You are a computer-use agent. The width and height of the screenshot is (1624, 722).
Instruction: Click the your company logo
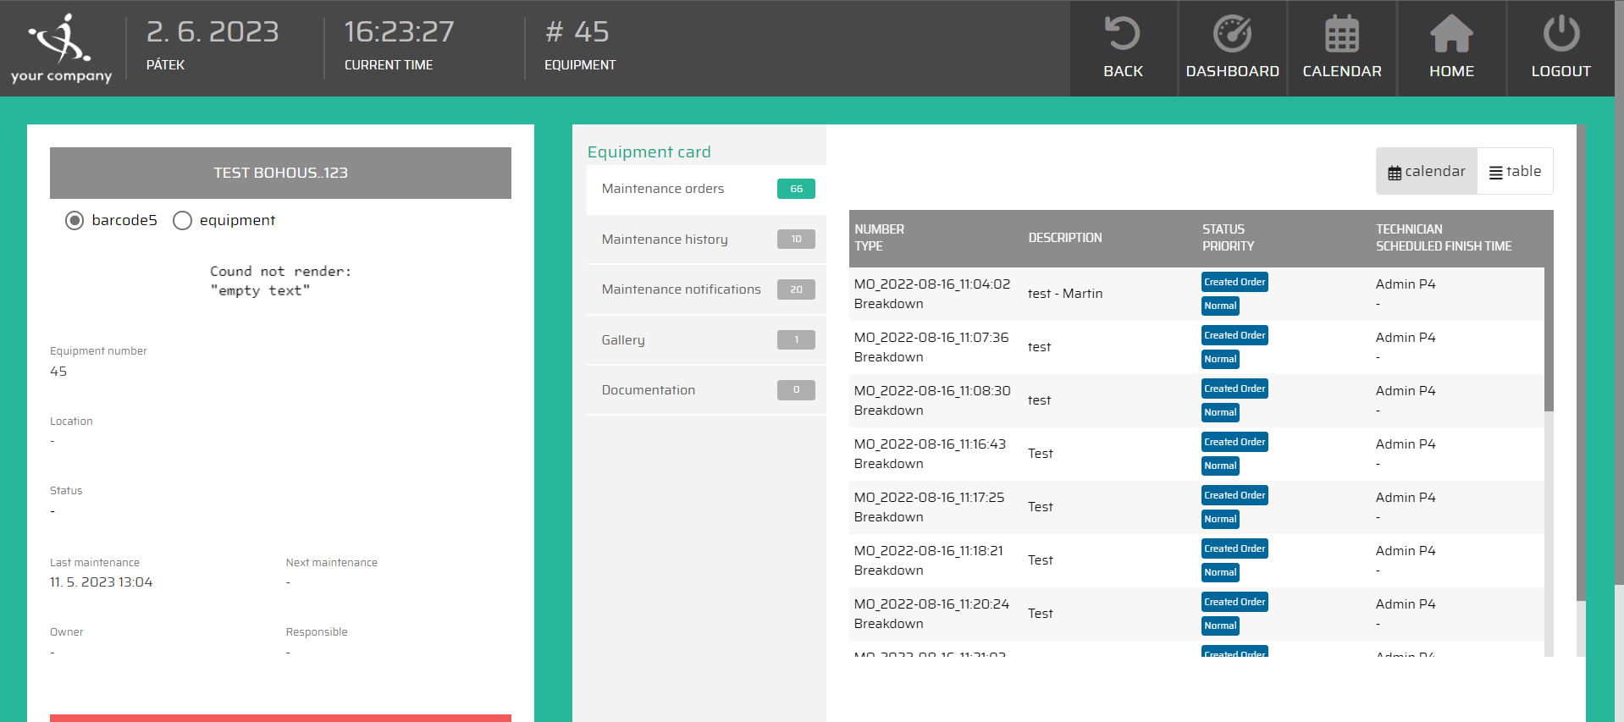pyautogui.click(x=61, y=48)
